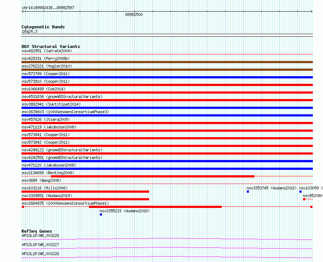The width and height of the screenshot is (323, 262).
Task: Select the brown bar of nsv428331
Action: click(x=167, y=62)
